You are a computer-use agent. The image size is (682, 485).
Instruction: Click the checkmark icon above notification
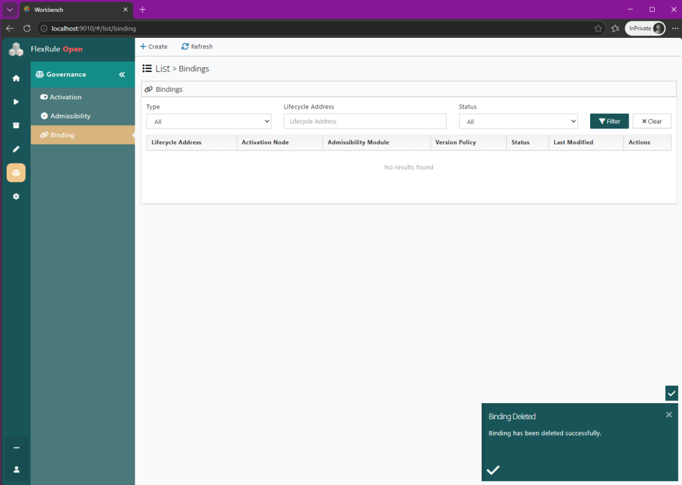671,393
